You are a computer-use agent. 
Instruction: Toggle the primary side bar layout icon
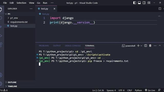[x=135, y=3]
